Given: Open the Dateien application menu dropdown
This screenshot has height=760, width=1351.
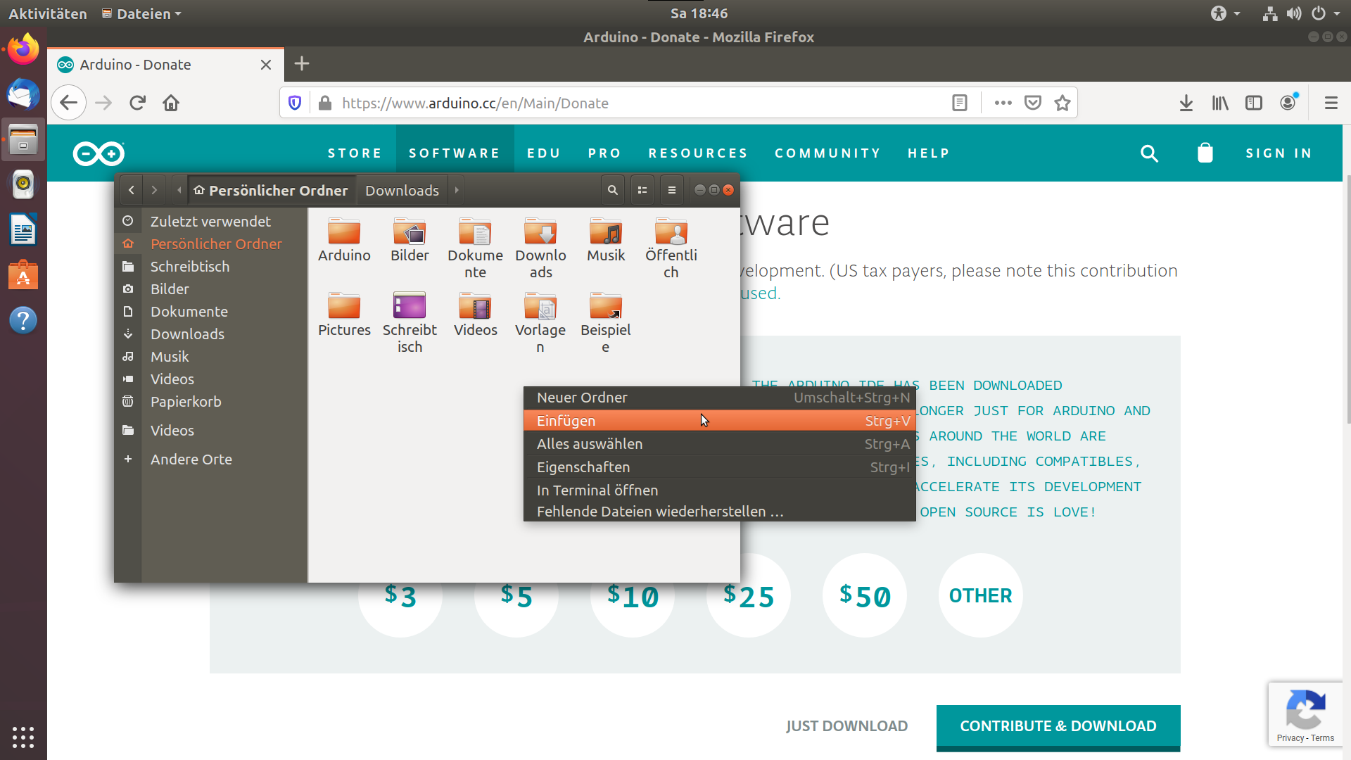Looking at the screenshot, I should (141, 13).
